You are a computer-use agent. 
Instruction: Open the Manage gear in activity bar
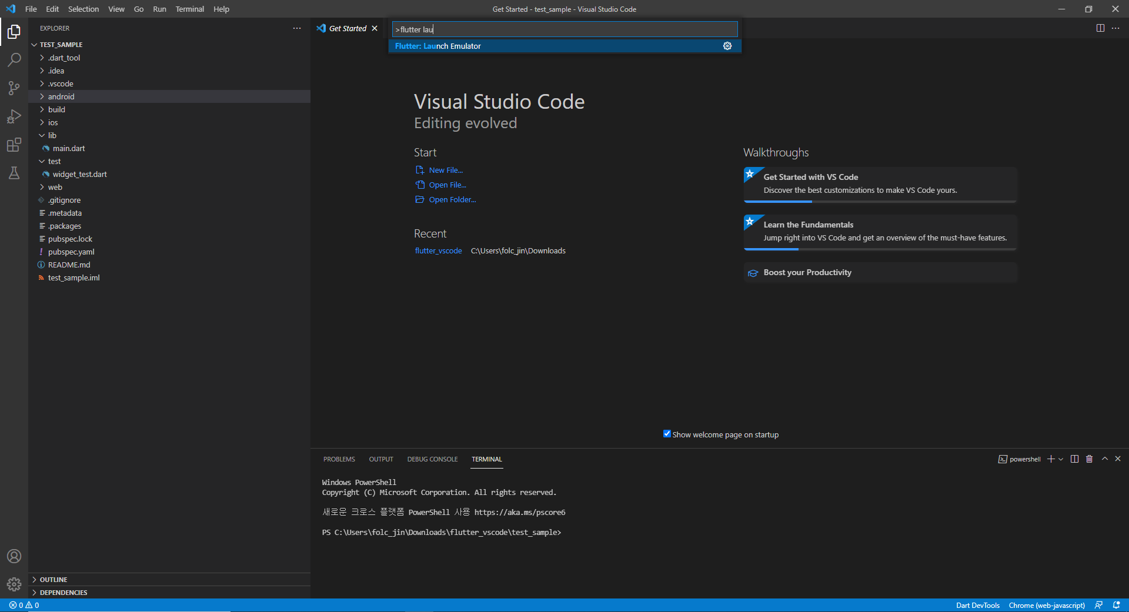point(14,584)
